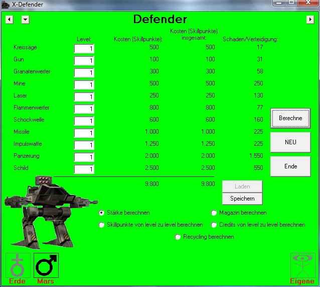Screen dimensions: 320x287
Task: Focus the Kreissäge level input field
Action: click(84, 48)
